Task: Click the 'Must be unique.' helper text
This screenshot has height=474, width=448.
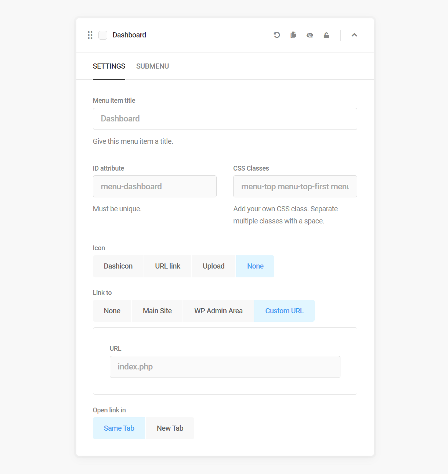Action: [x=117, y=209]
